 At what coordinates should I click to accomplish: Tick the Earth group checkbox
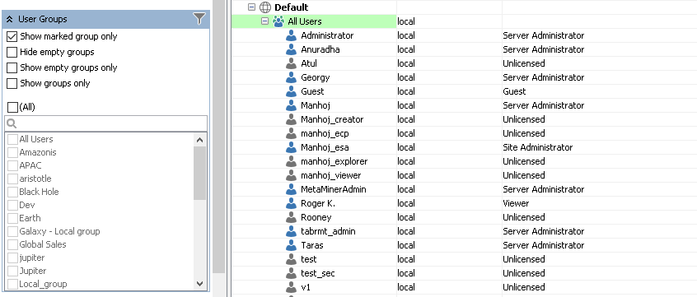tap(12, 218)
